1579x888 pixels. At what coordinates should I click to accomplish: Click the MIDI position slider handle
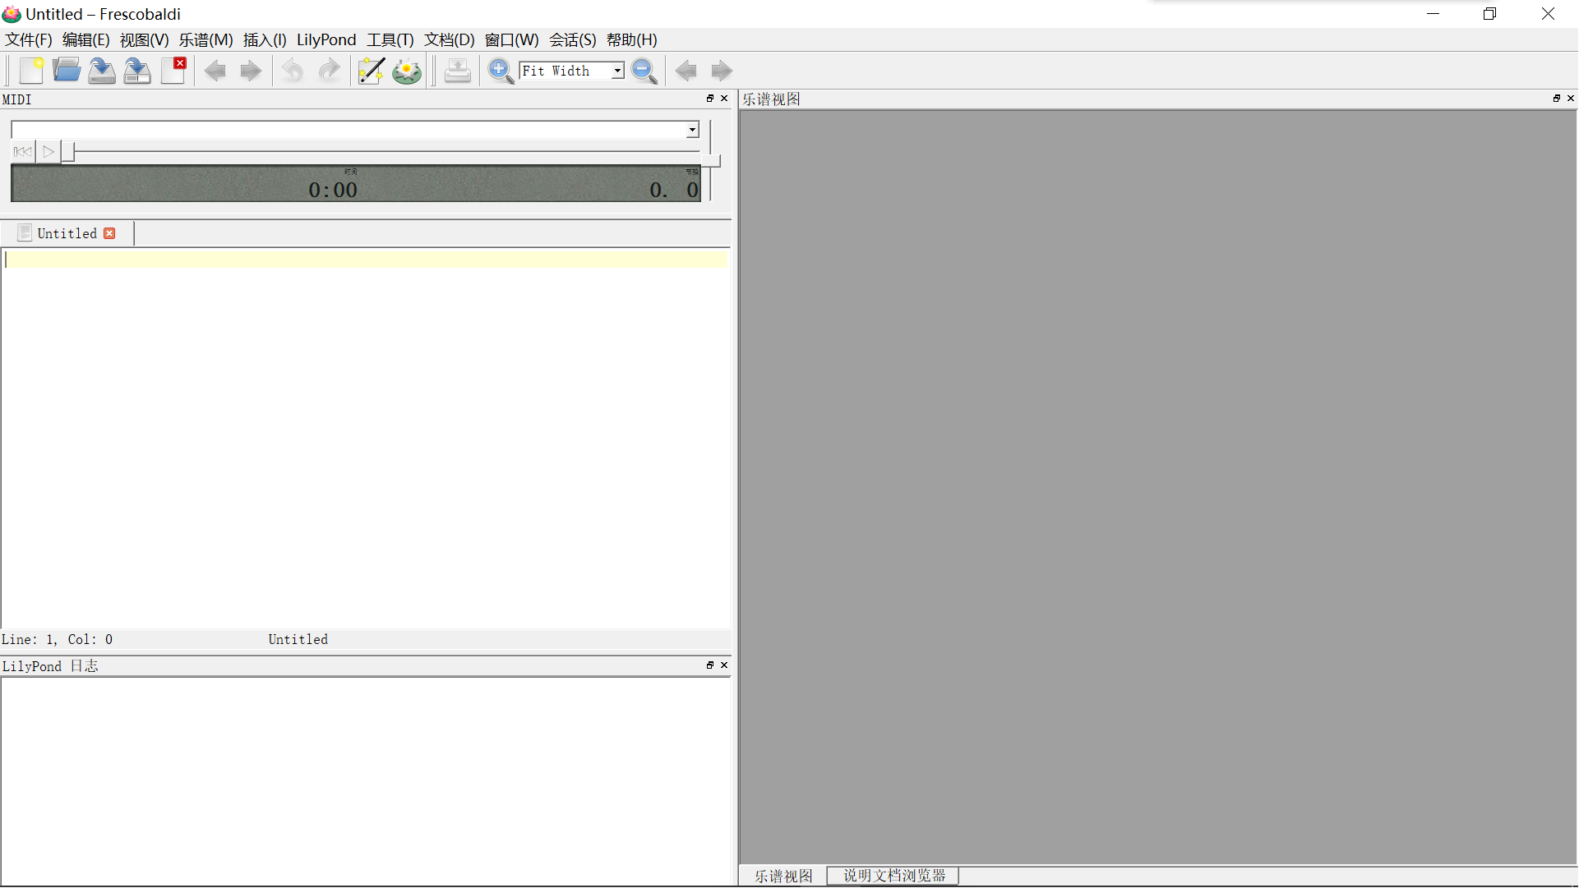coord(68,151)
